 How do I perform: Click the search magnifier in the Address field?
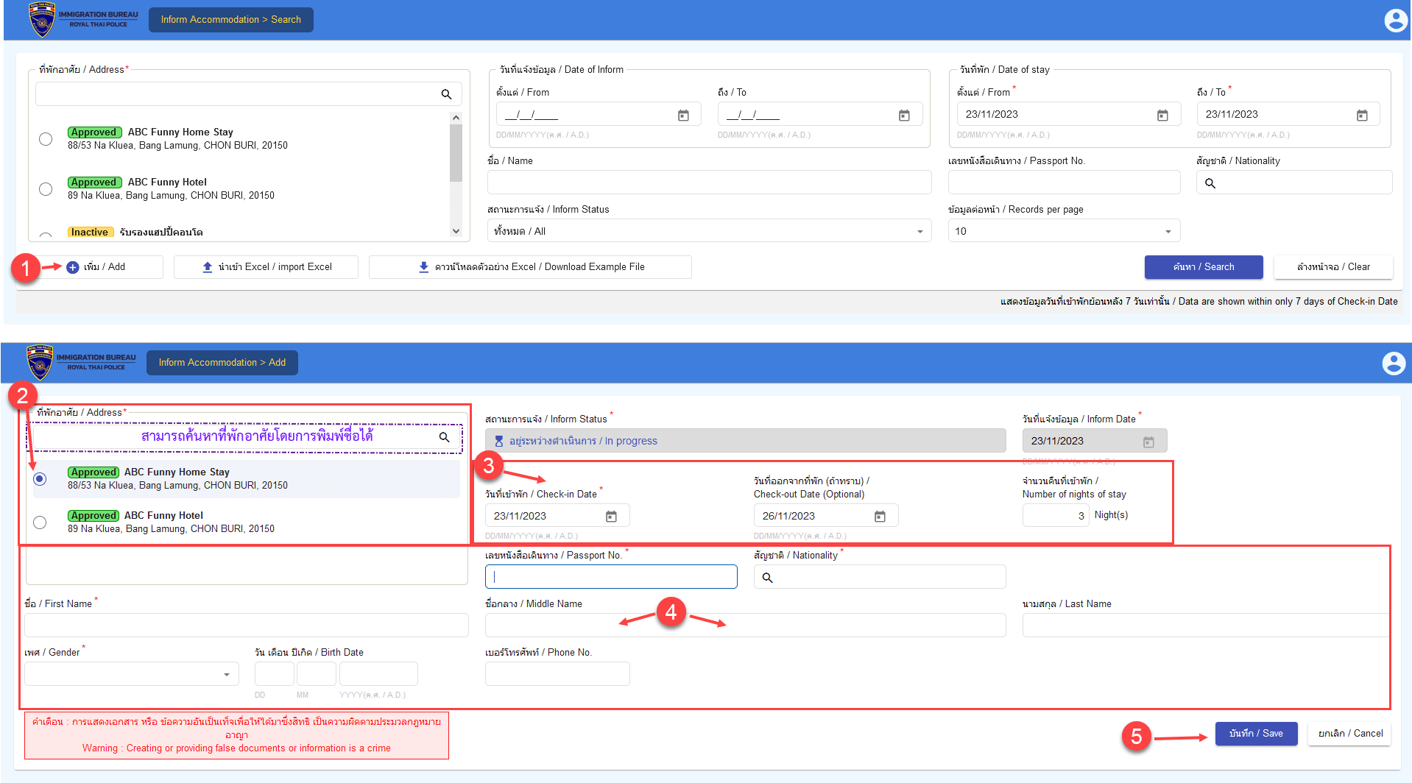pos(446,94)
